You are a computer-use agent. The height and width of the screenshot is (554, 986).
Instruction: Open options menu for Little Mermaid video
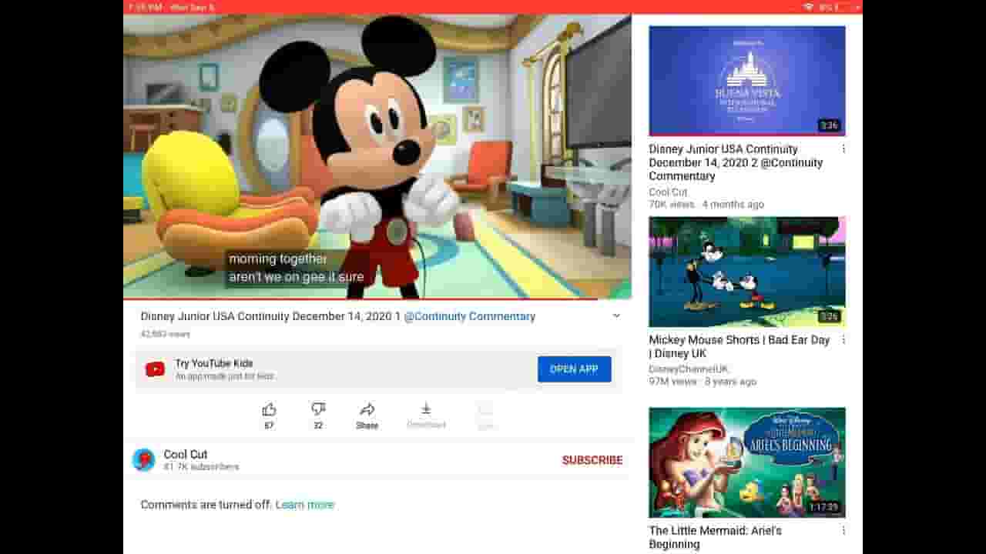[843, 531]
